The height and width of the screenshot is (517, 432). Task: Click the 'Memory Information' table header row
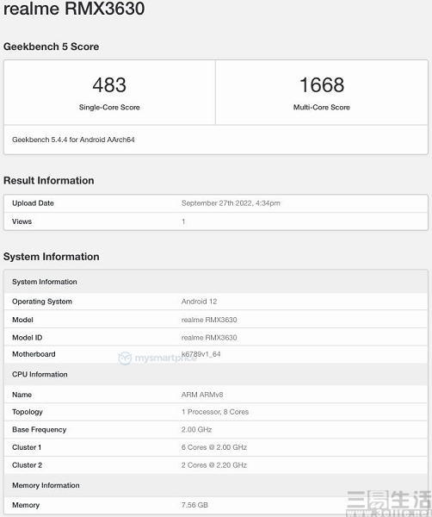point(216,485)
